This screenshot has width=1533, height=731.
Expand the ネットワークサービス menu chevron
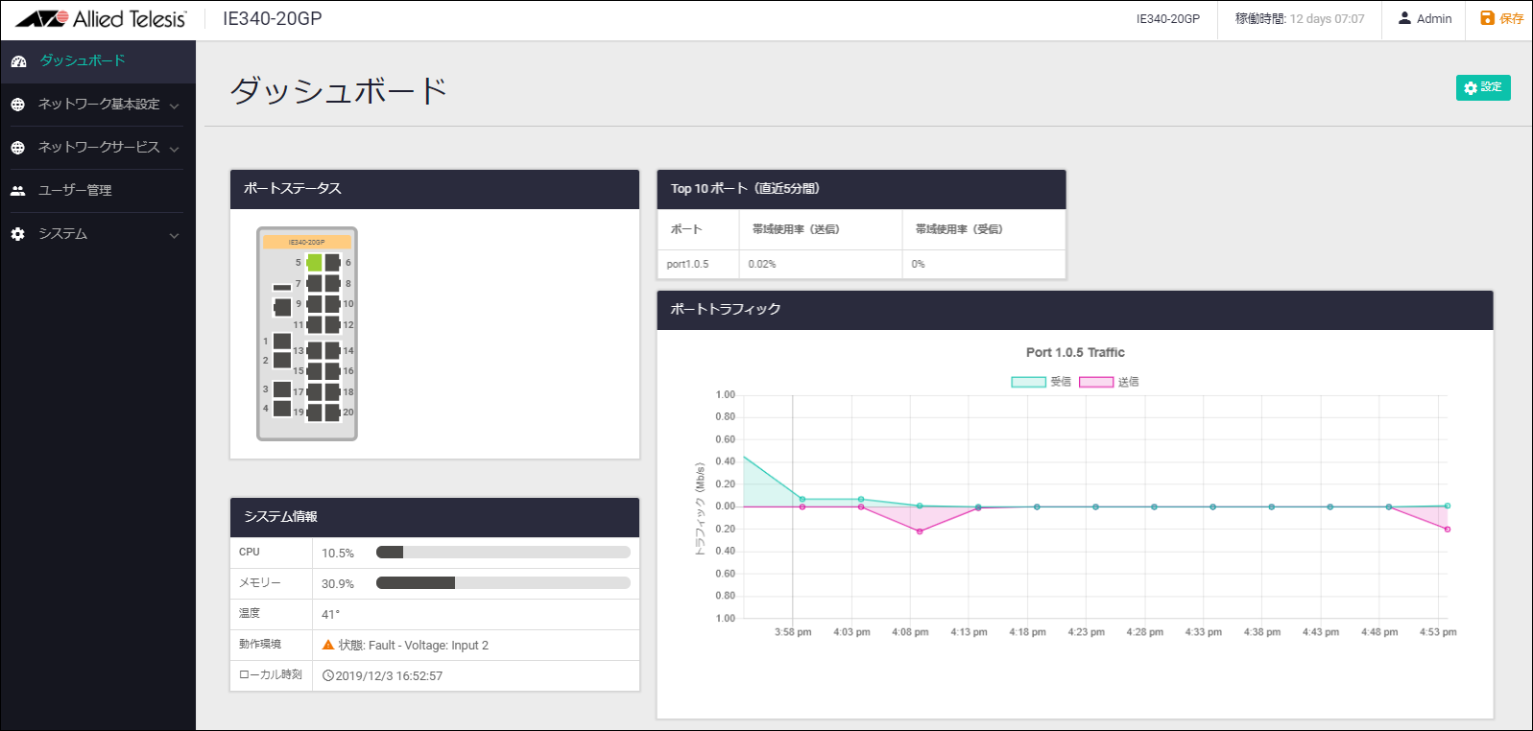(174, 149)
